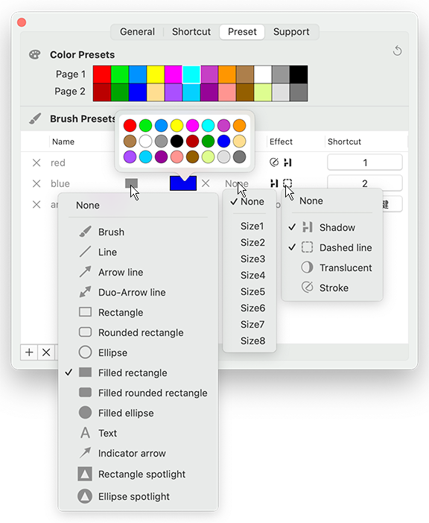Click shortcut field showing 1
The width and height of the screenshot is (429, 523).
point(365,162)
